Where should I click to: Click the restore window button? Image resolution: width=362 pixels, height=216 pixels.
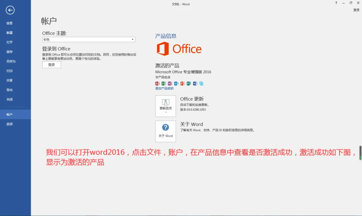coord(351,3)
